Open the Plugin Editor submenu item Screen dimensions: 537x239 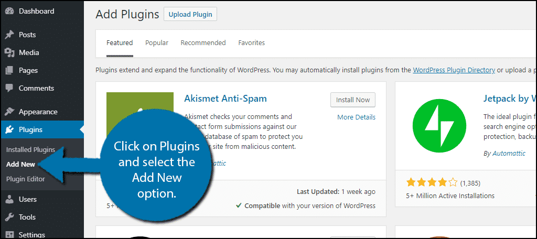(x=25, y=179)
